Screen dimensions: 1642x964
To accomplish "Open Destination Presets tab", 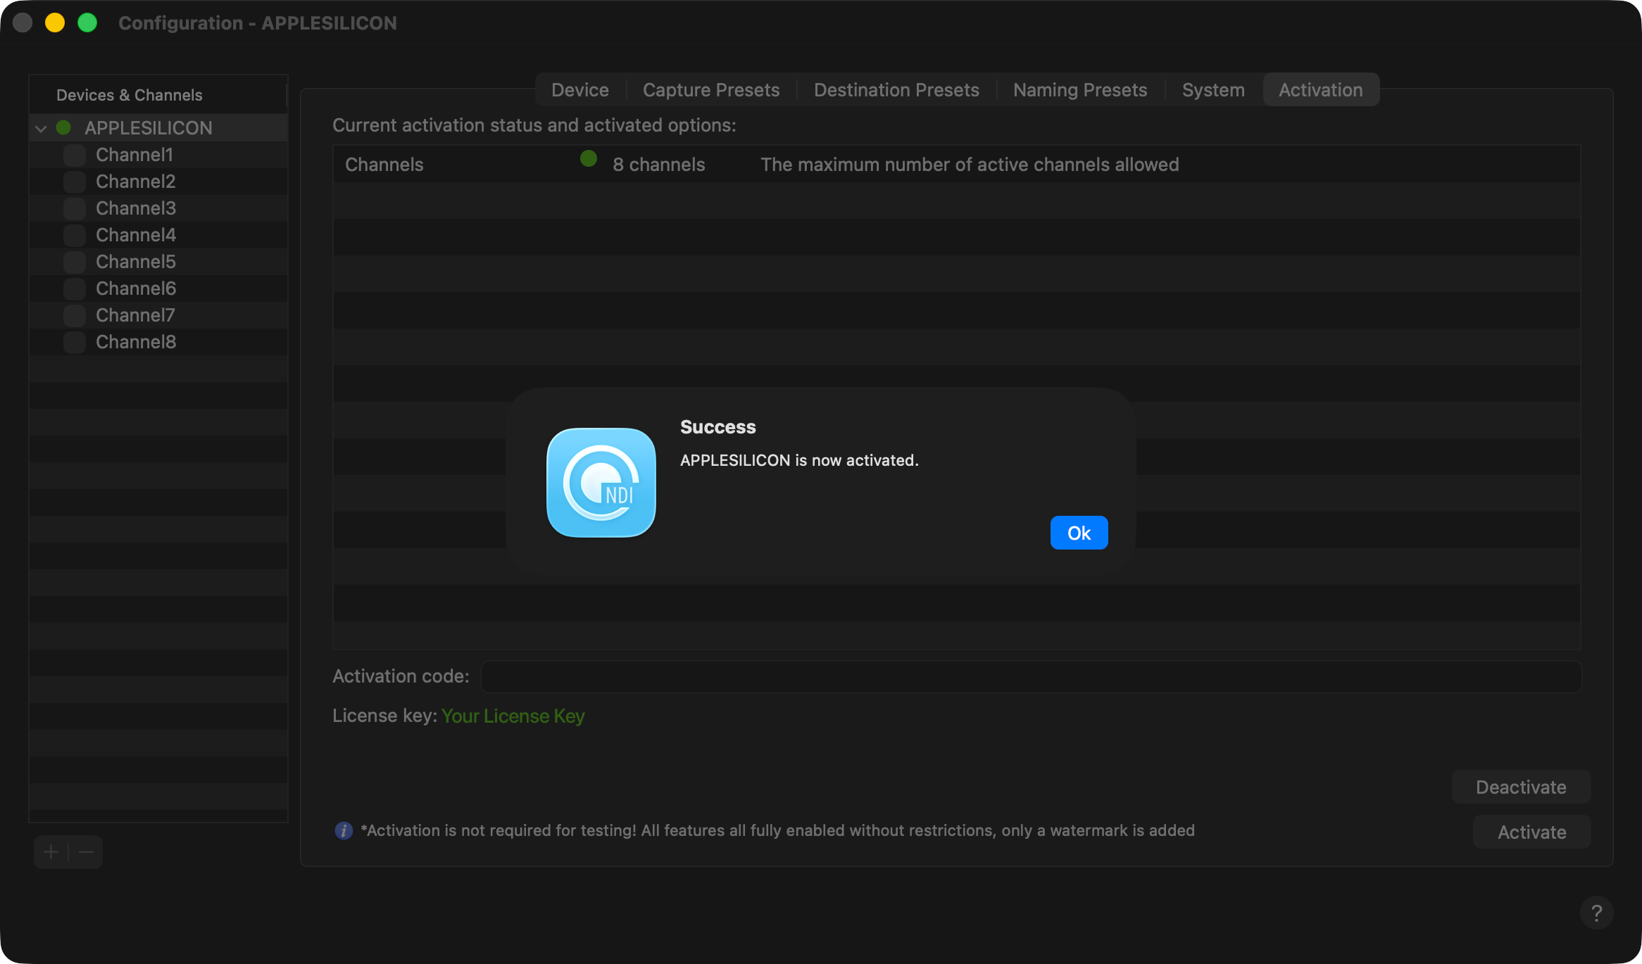I will pos(896,90).
